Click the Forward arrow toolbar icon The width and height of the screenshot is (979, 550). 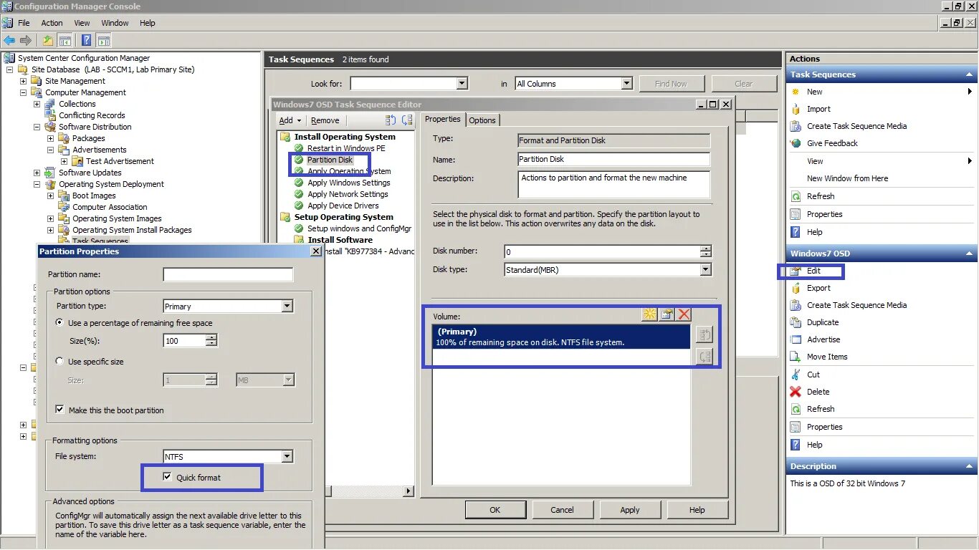26,41
